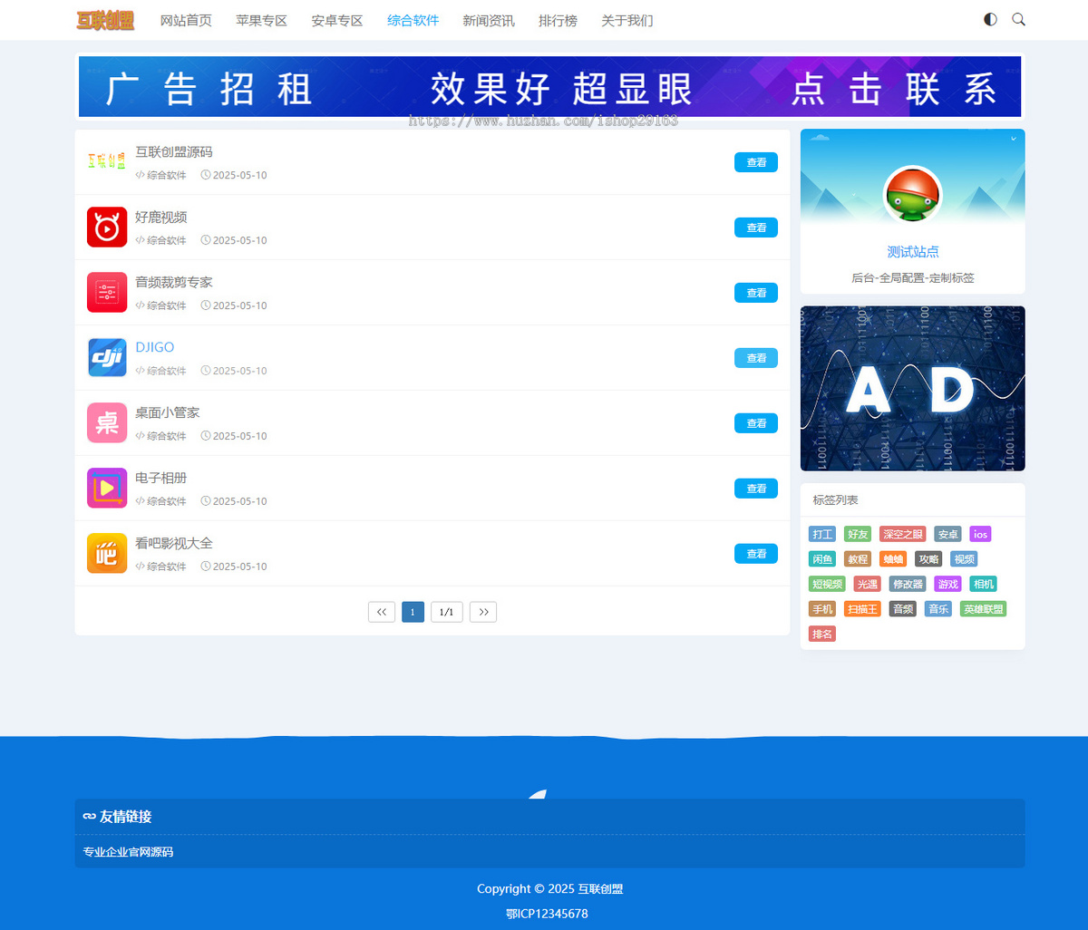The height and width of the screenshot is (930, 1088).
Task: Select the 综合软件 nav item
Action: coord(413,20)
